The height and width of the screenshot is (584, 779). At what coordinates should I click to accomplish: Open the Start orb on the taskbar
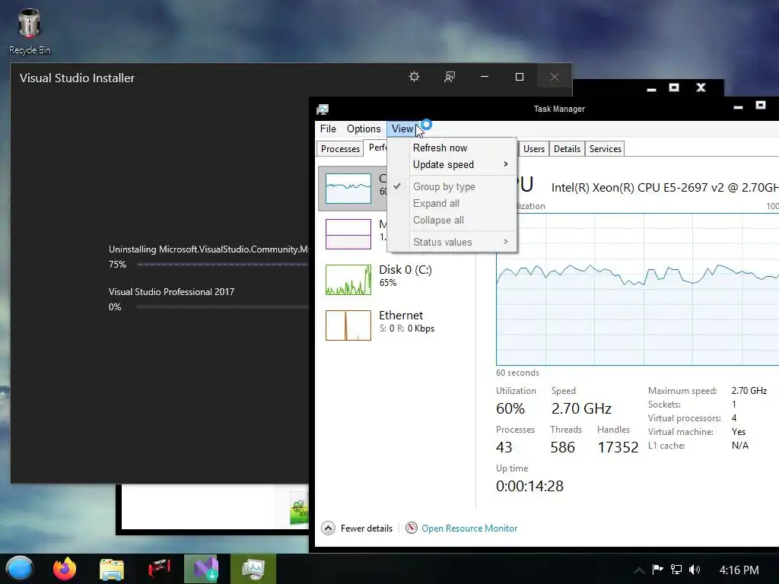point(19,569)
